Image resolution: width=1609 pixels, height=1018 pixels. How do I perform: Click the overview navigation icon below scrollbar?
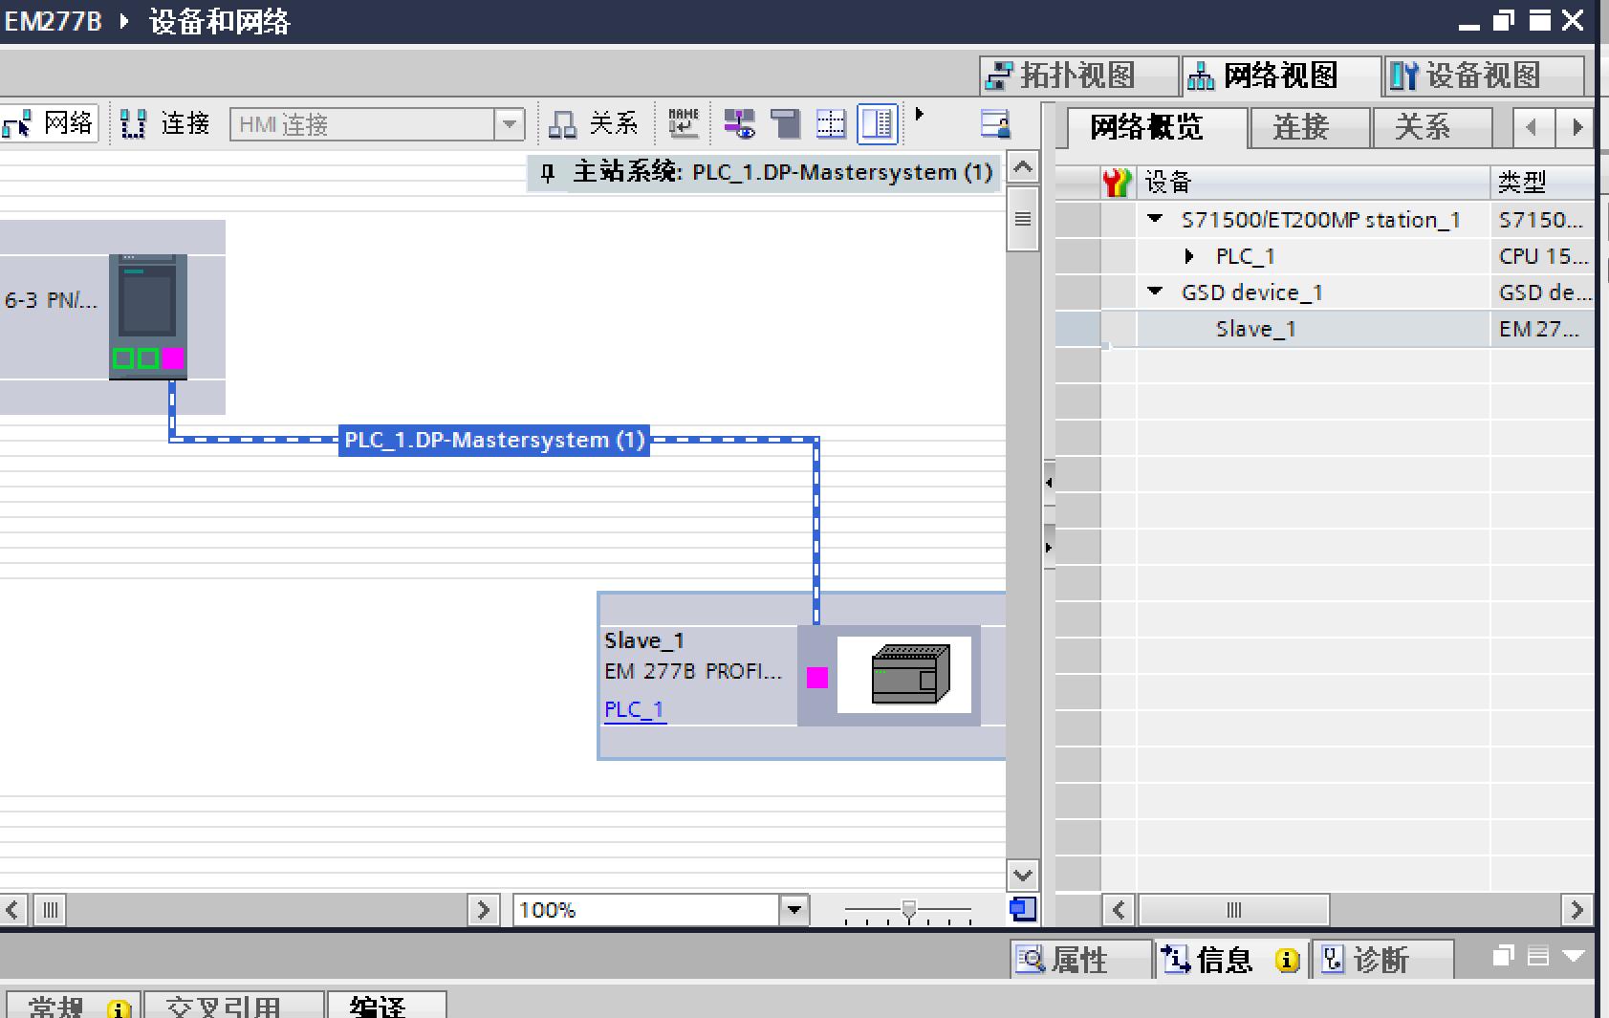pos(1023,909)
